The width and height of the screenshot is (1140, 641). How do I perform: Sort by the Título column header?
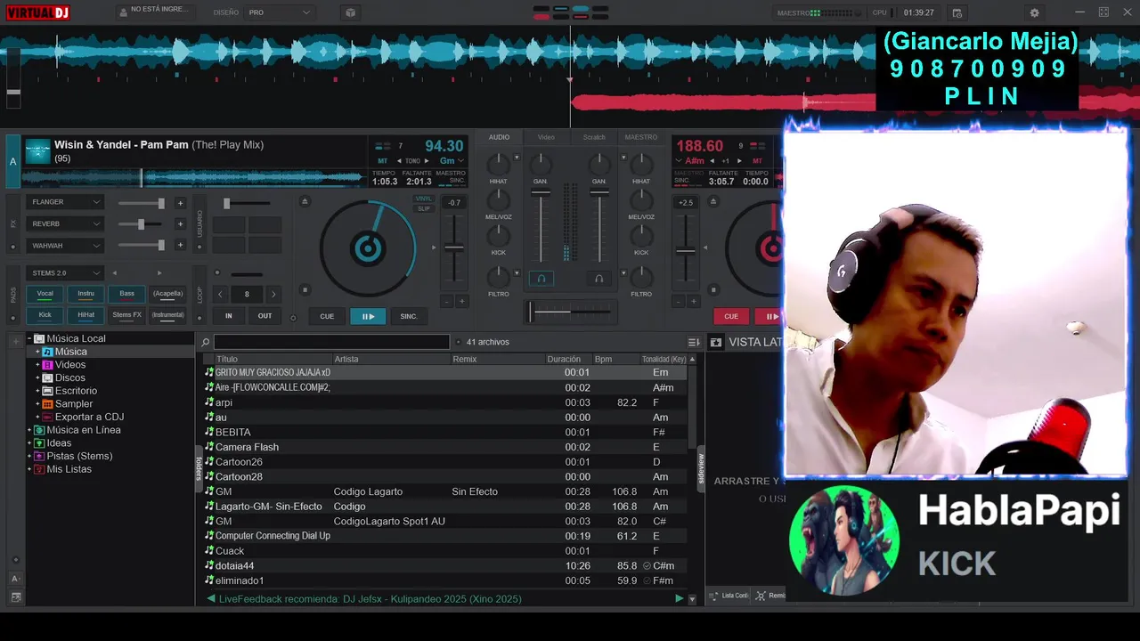click(x=273, y=360)
